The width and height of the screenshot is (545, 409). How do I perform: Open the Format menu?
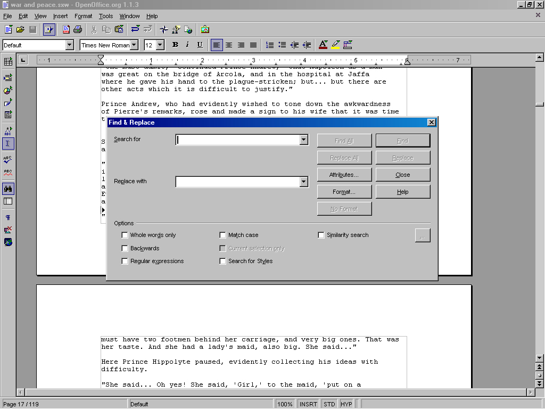[83, 17]
